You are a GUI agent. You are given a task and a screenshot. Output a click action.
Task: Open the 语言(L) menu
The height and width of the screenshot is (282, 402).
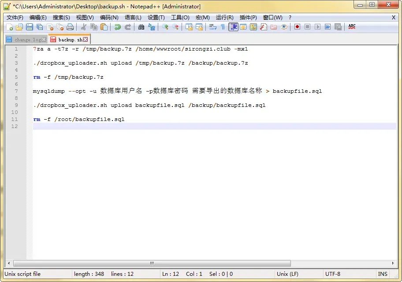(133, 18)
